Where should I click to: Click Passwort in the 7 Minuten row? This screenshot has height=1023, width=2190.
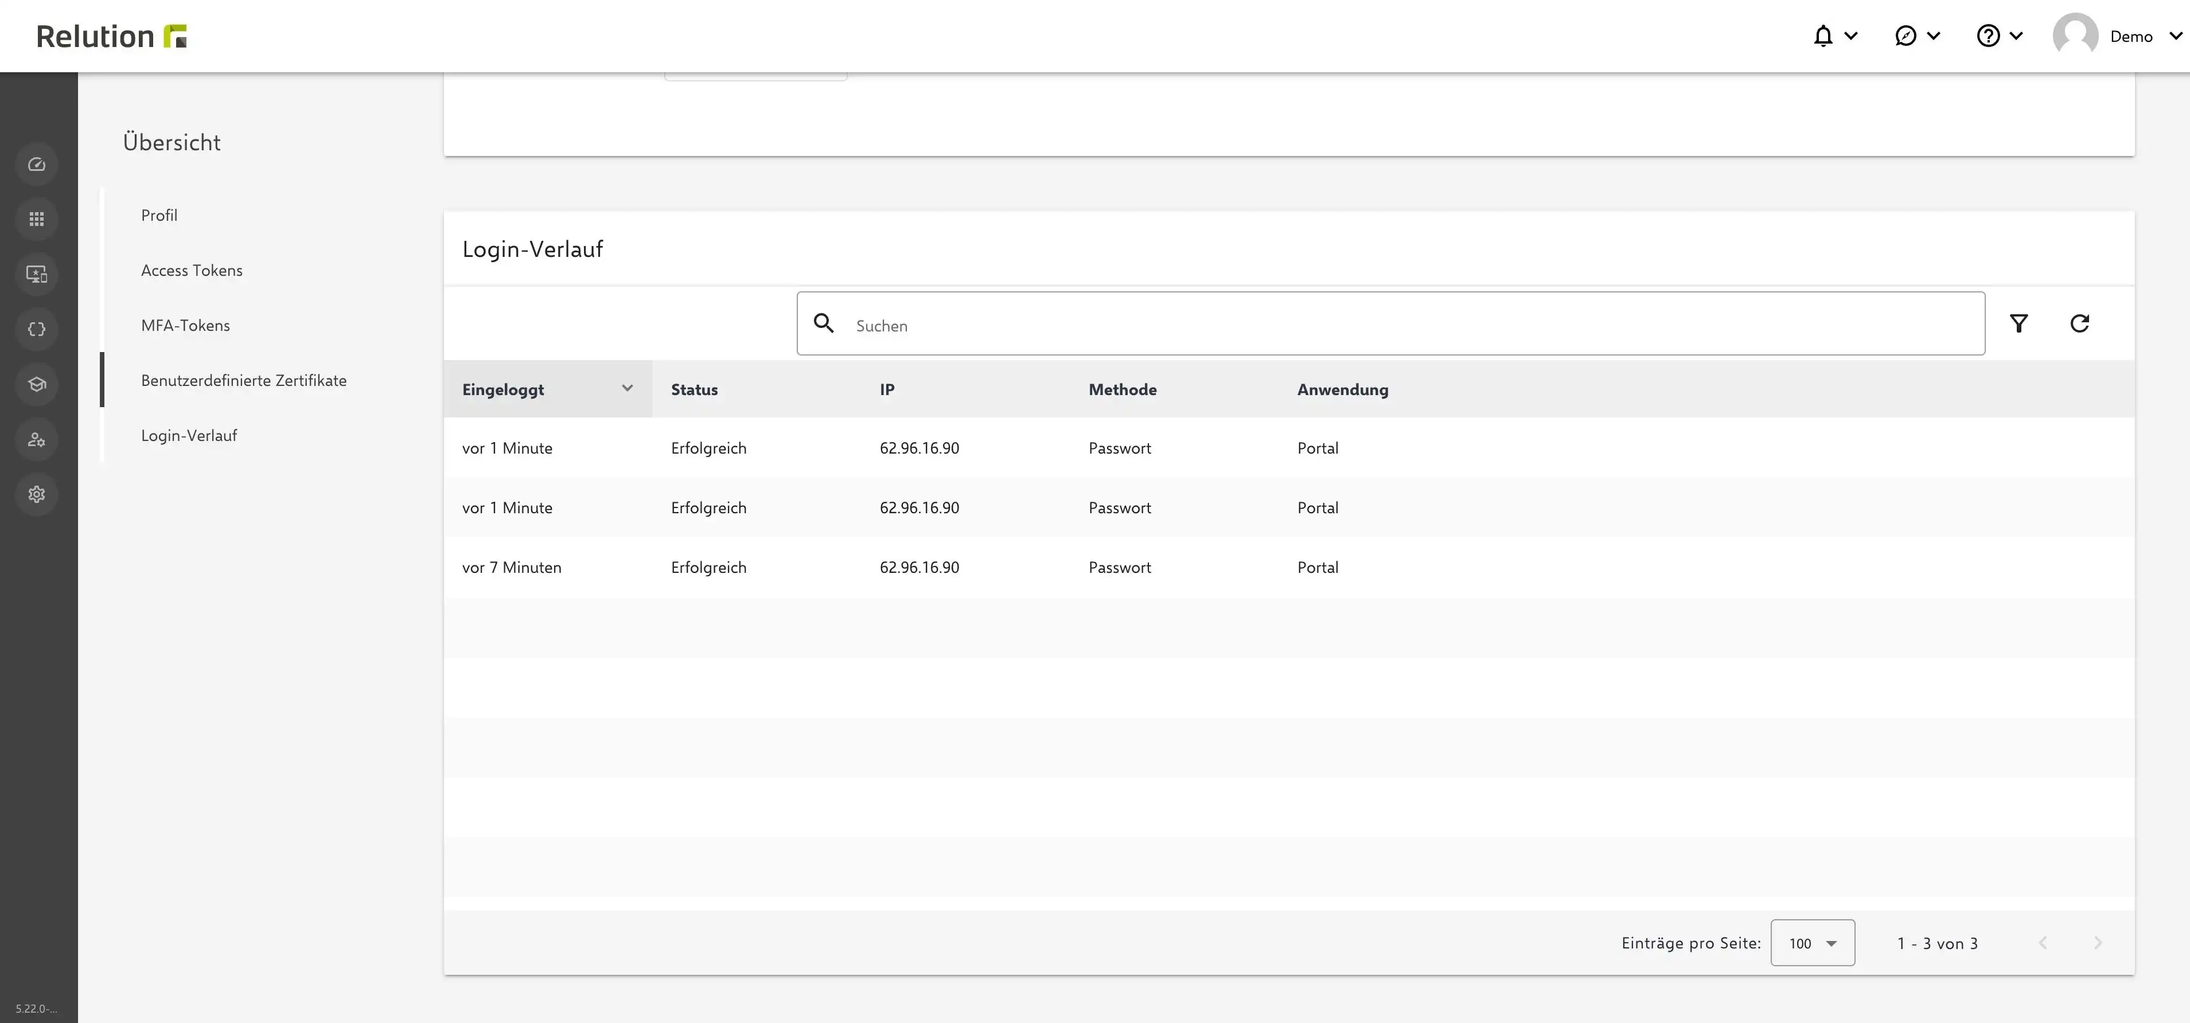1120,568
